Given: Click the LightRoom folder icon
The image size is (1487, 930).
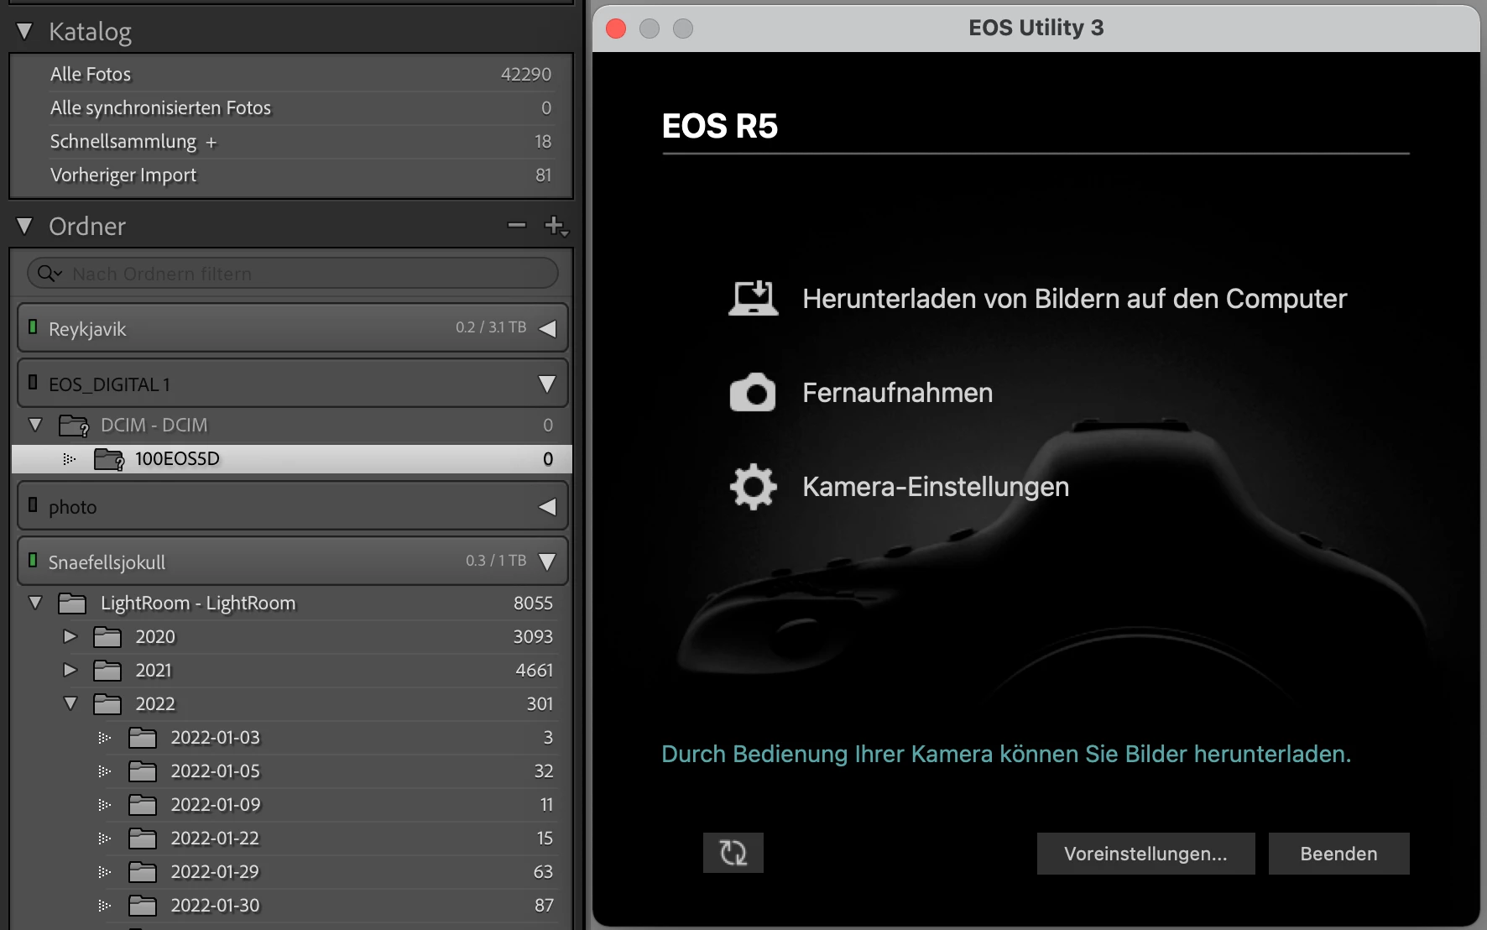Looking at the screenshot, I should point(72,603).
